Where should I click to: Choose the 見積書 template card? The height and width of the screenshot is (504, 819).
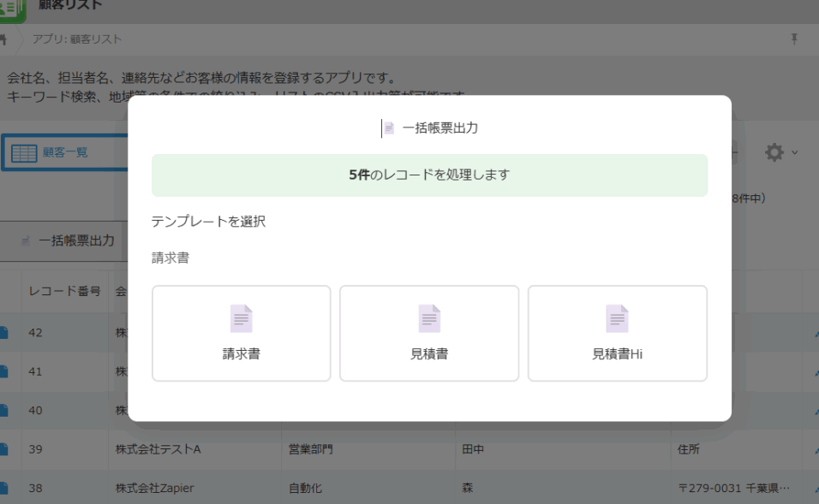(429, 333)
